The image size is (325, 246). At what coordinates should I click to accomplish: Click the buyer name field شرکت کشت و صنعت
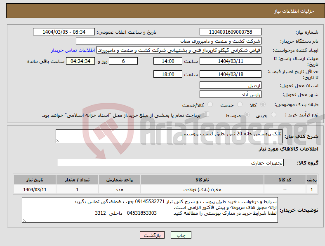(169, 41)
